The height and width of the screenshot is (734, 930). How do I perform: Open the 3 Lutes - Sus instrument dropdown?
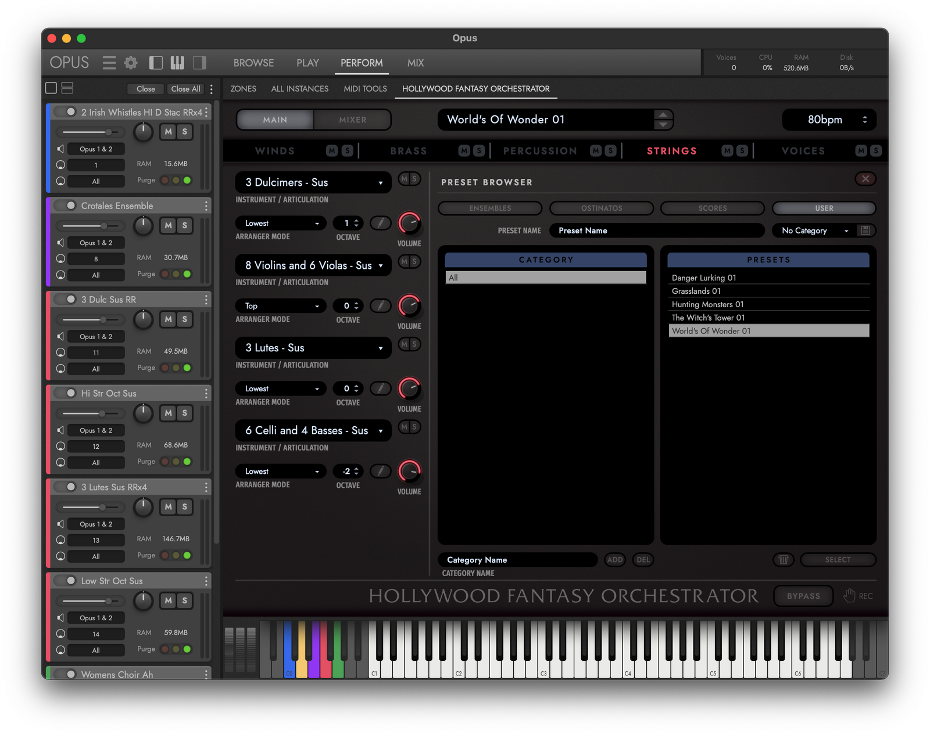380,348
